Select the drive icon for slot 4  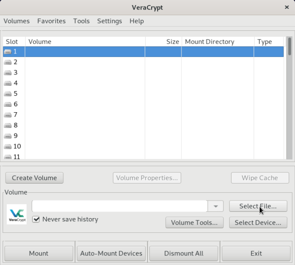click(8, 83)
